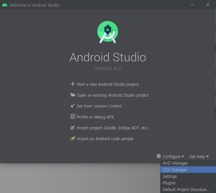Select Plugins in the Configure menu

(x=188, y=183)
